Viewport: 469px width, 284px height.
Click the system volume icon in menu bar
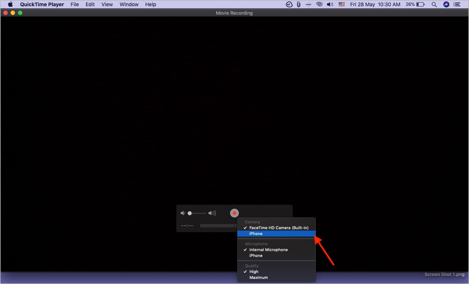(x=330, y=4)
